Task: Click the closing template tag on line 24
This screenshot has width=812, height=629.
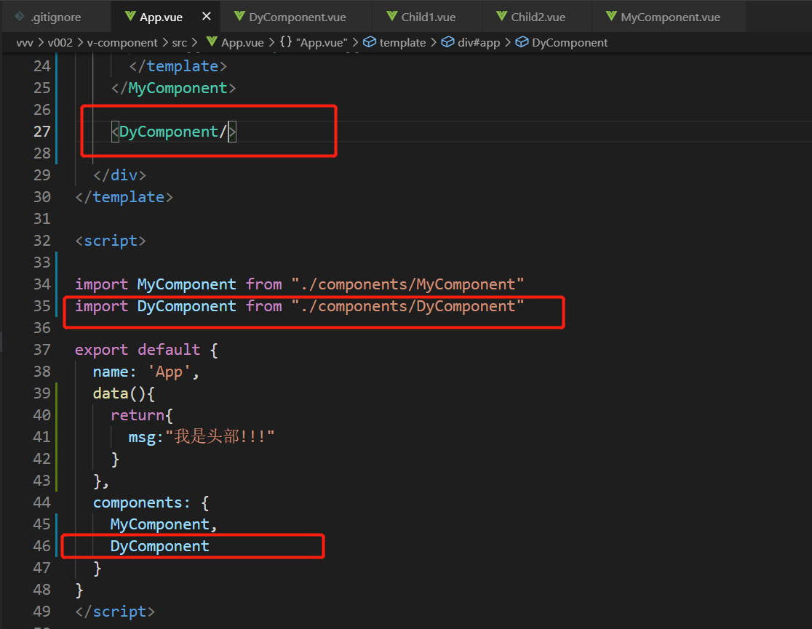Action: (x=178, y=66)
